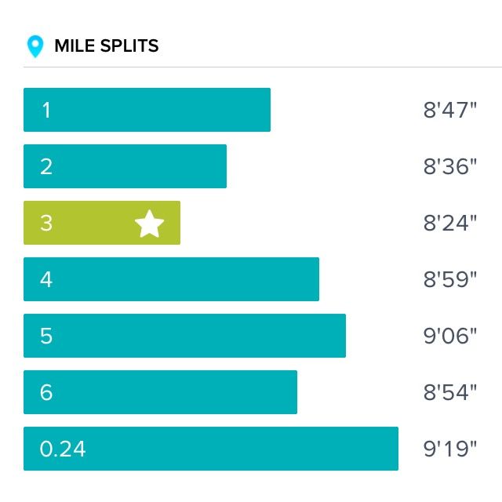Click the star icon on mile 3
The height and width of the screenshot is (502, 502).
pos(149,224)
